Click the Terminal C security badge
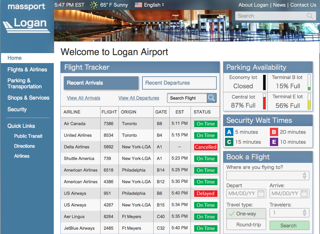This screenshot has height=234, width=320. click(x=229, y=142)
